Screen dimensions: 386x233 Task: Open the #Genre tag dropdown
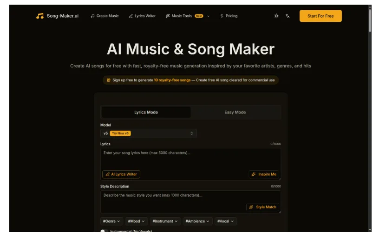(111, 221)
